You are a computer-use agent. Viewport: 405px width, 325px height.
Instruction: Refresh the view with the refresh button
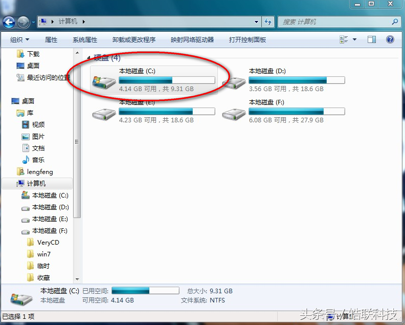point(268,22)
